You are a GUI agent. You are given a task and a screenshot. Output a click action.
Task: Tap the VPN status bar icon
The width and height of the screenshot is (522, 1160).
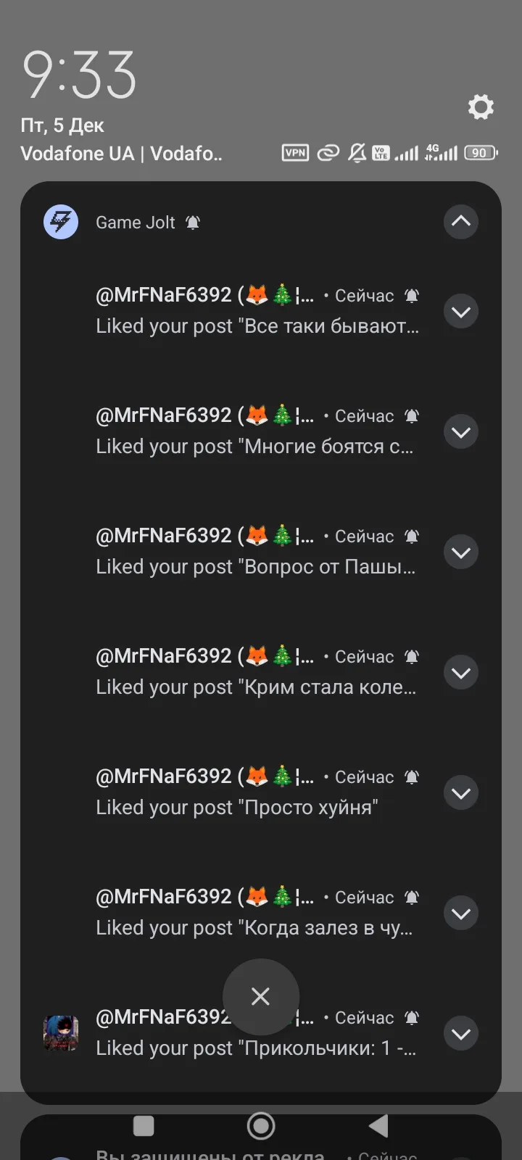pos(295,153)
